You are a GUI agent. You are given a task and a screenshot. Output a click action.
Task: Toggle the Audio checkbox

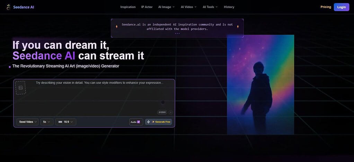point(139,122)
